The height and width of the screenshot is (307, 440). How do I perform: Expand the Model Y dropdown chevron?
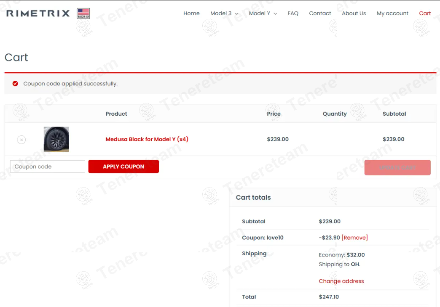tap(275, 14)
